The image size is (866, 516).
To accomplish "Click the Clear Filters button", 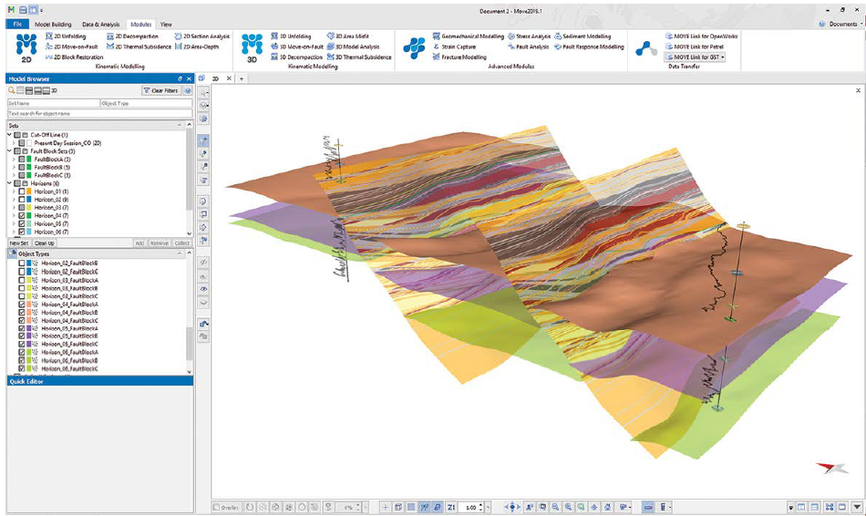I will [160, 91].
